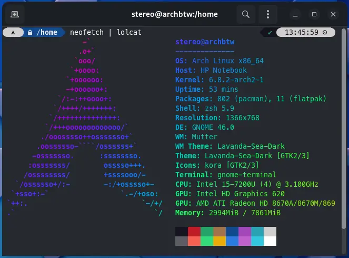Maximize the terminal window

[314, 14]
